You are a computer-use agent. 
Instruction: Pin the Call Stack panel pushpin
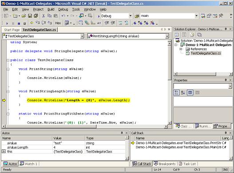[x=226, y=133]
